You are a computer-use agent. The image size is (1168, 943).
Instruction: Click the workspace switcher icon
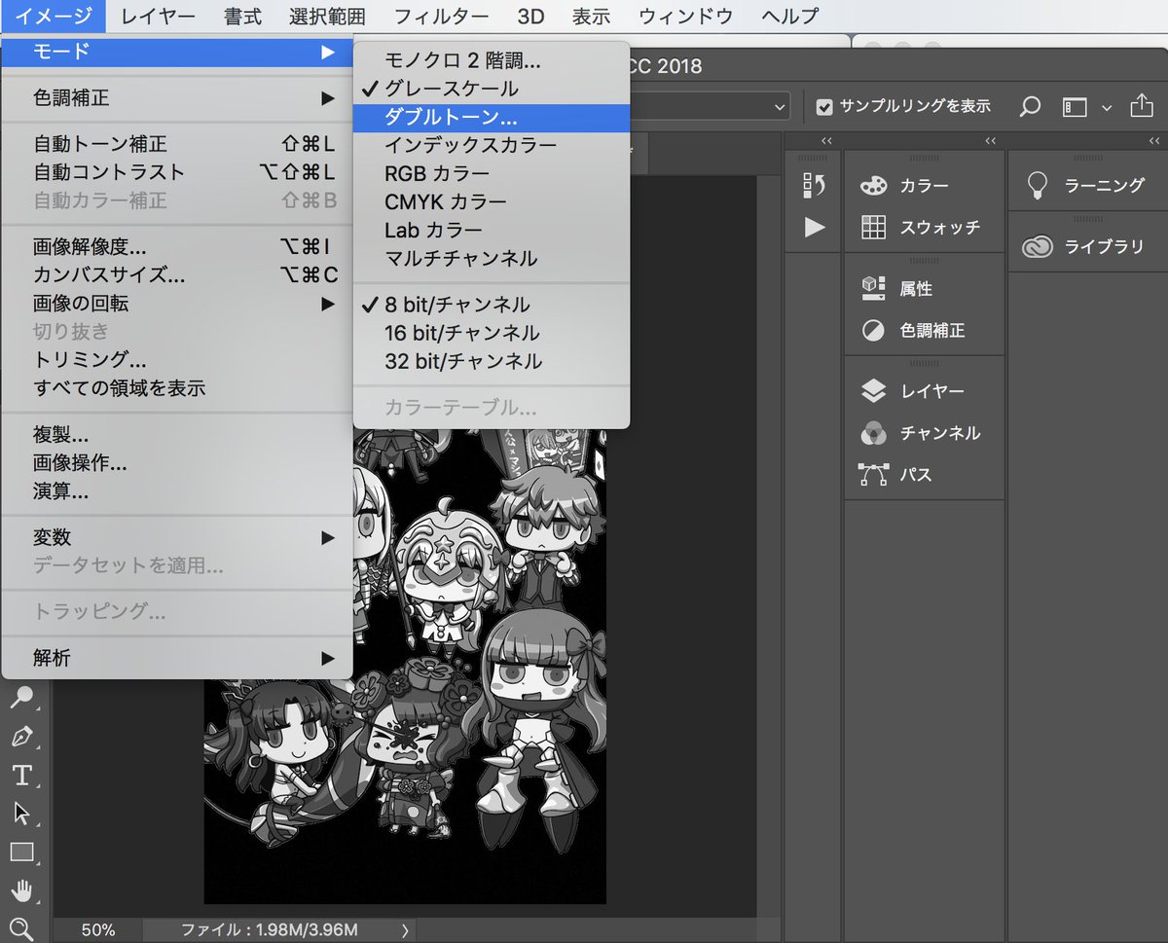pyautogui.click(x=1074, y=106)
